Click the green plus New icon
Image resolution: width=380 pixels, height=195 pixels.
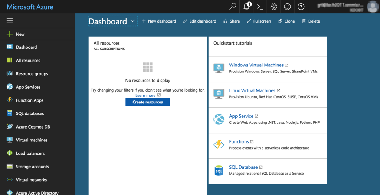[9, 34]
